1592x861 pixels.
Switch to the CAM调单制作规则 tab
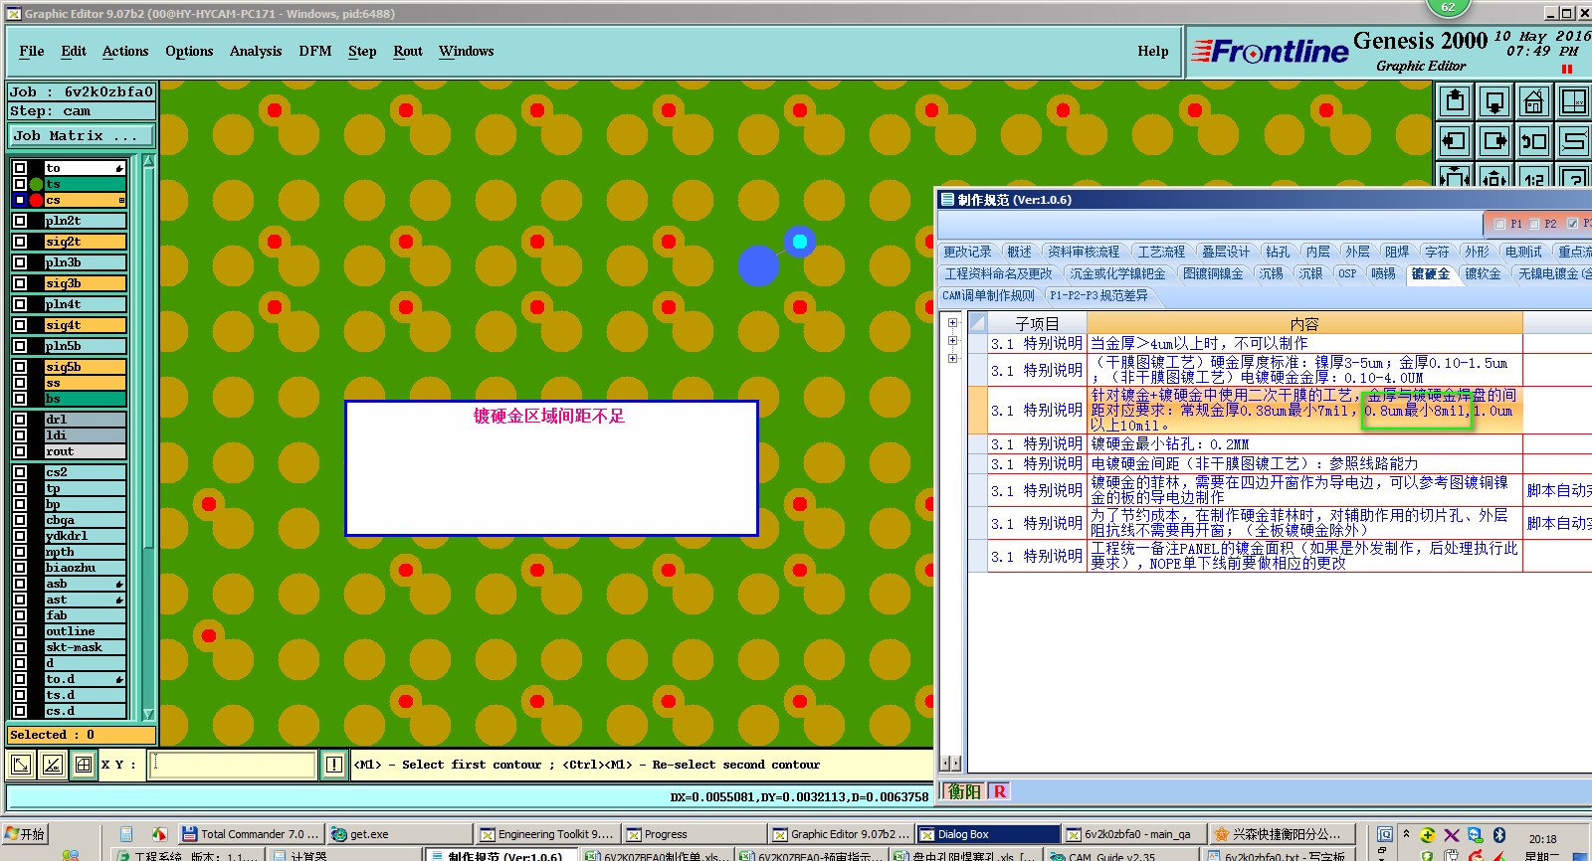click(988, 295)
